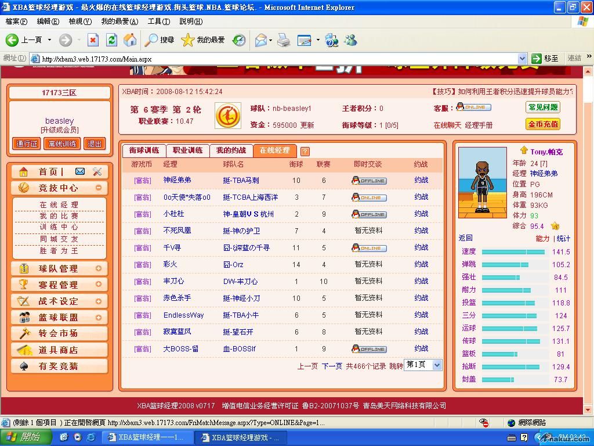Click the Edit page toolbar icon

tap(304, 40)
